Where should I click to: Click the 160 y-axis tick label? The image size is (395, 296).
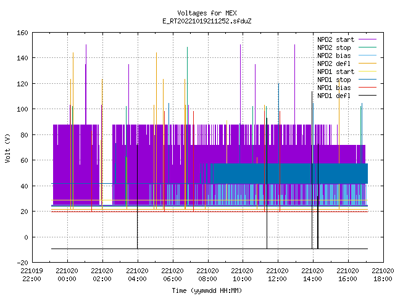pyautogui.click(x=22, y=33)
